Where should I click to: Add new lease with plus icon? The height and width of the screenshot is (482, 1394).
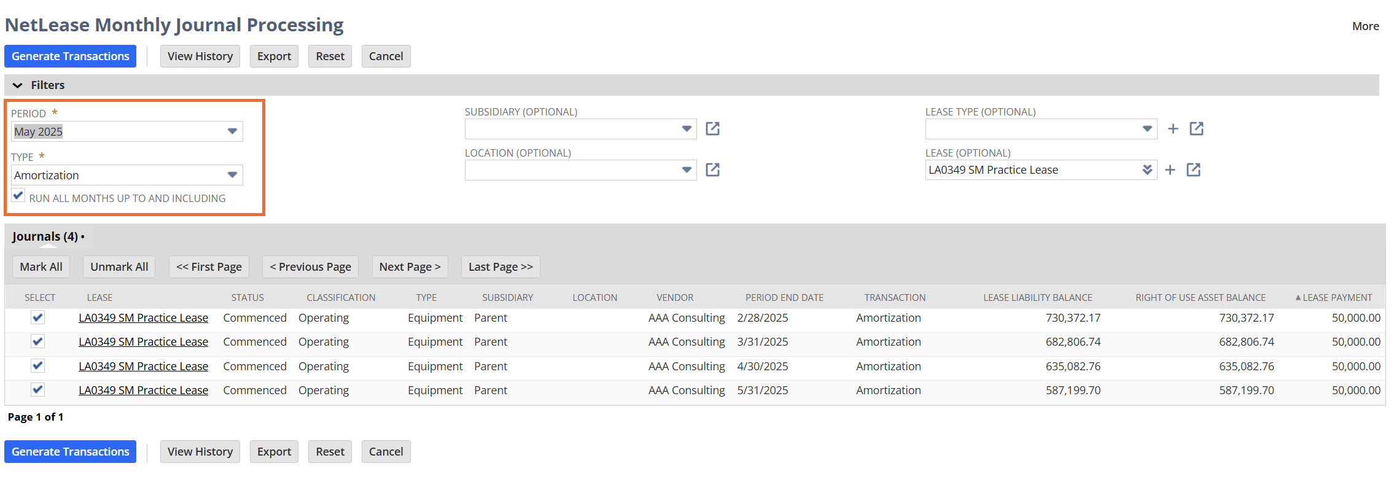[1170, 170]
